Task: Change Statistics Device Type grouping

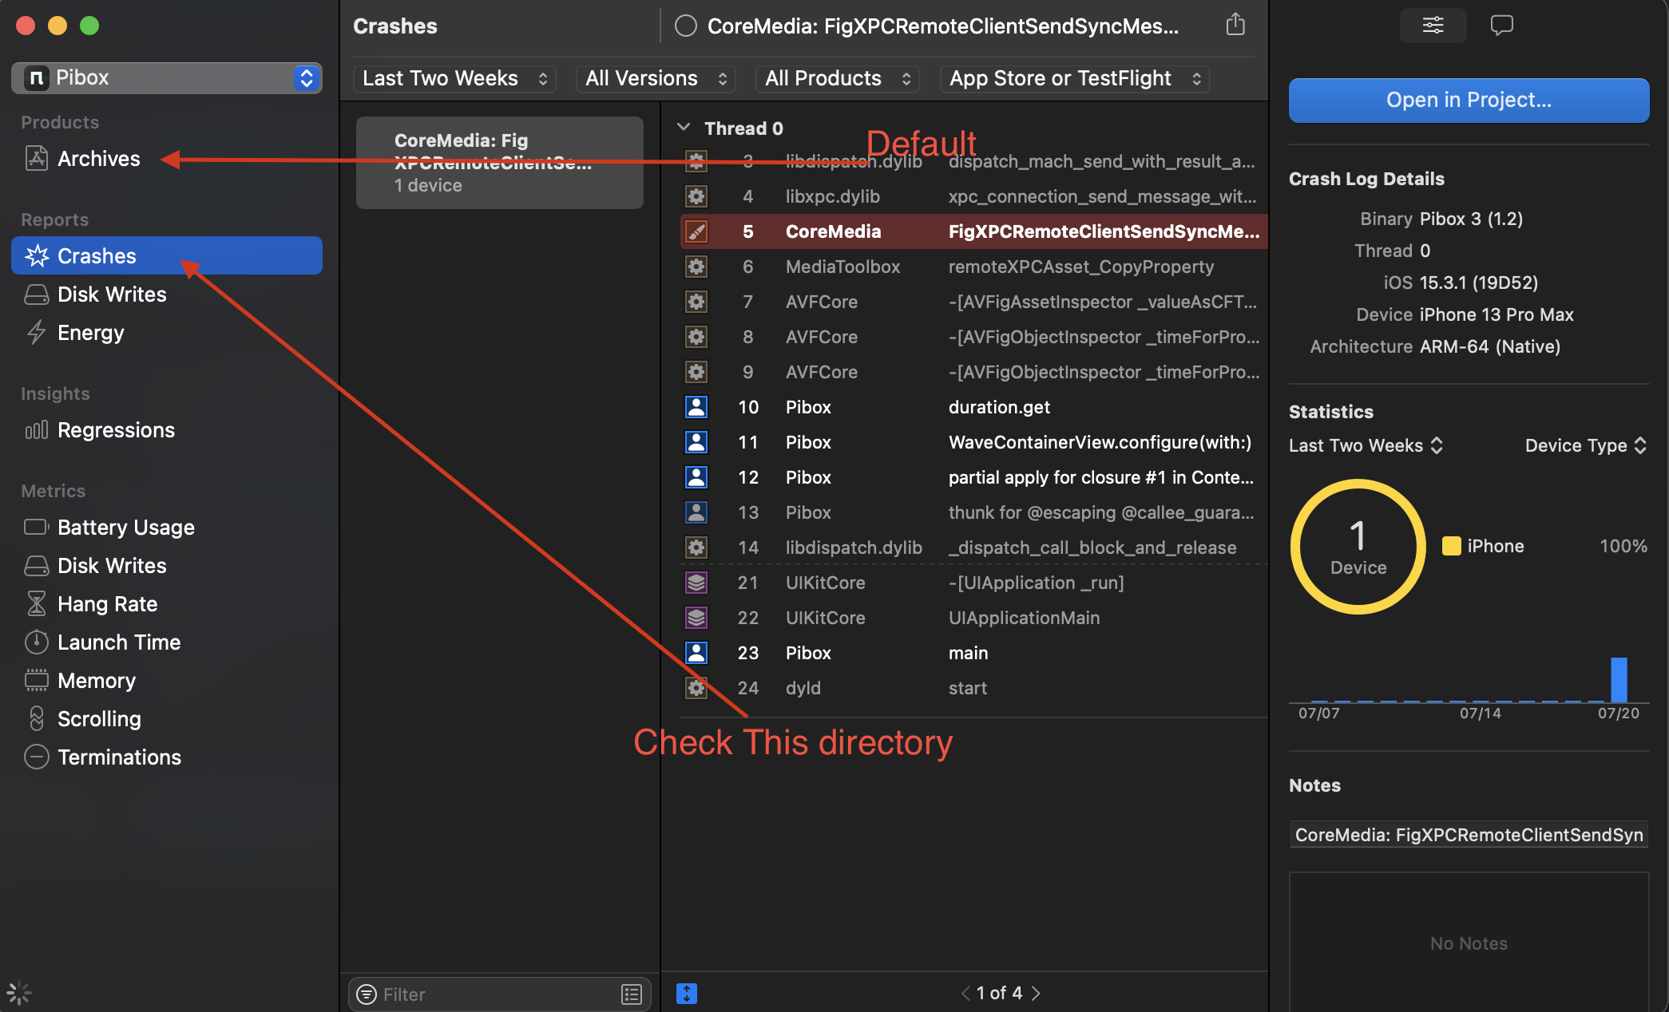Action: (x=1585, y=445)
